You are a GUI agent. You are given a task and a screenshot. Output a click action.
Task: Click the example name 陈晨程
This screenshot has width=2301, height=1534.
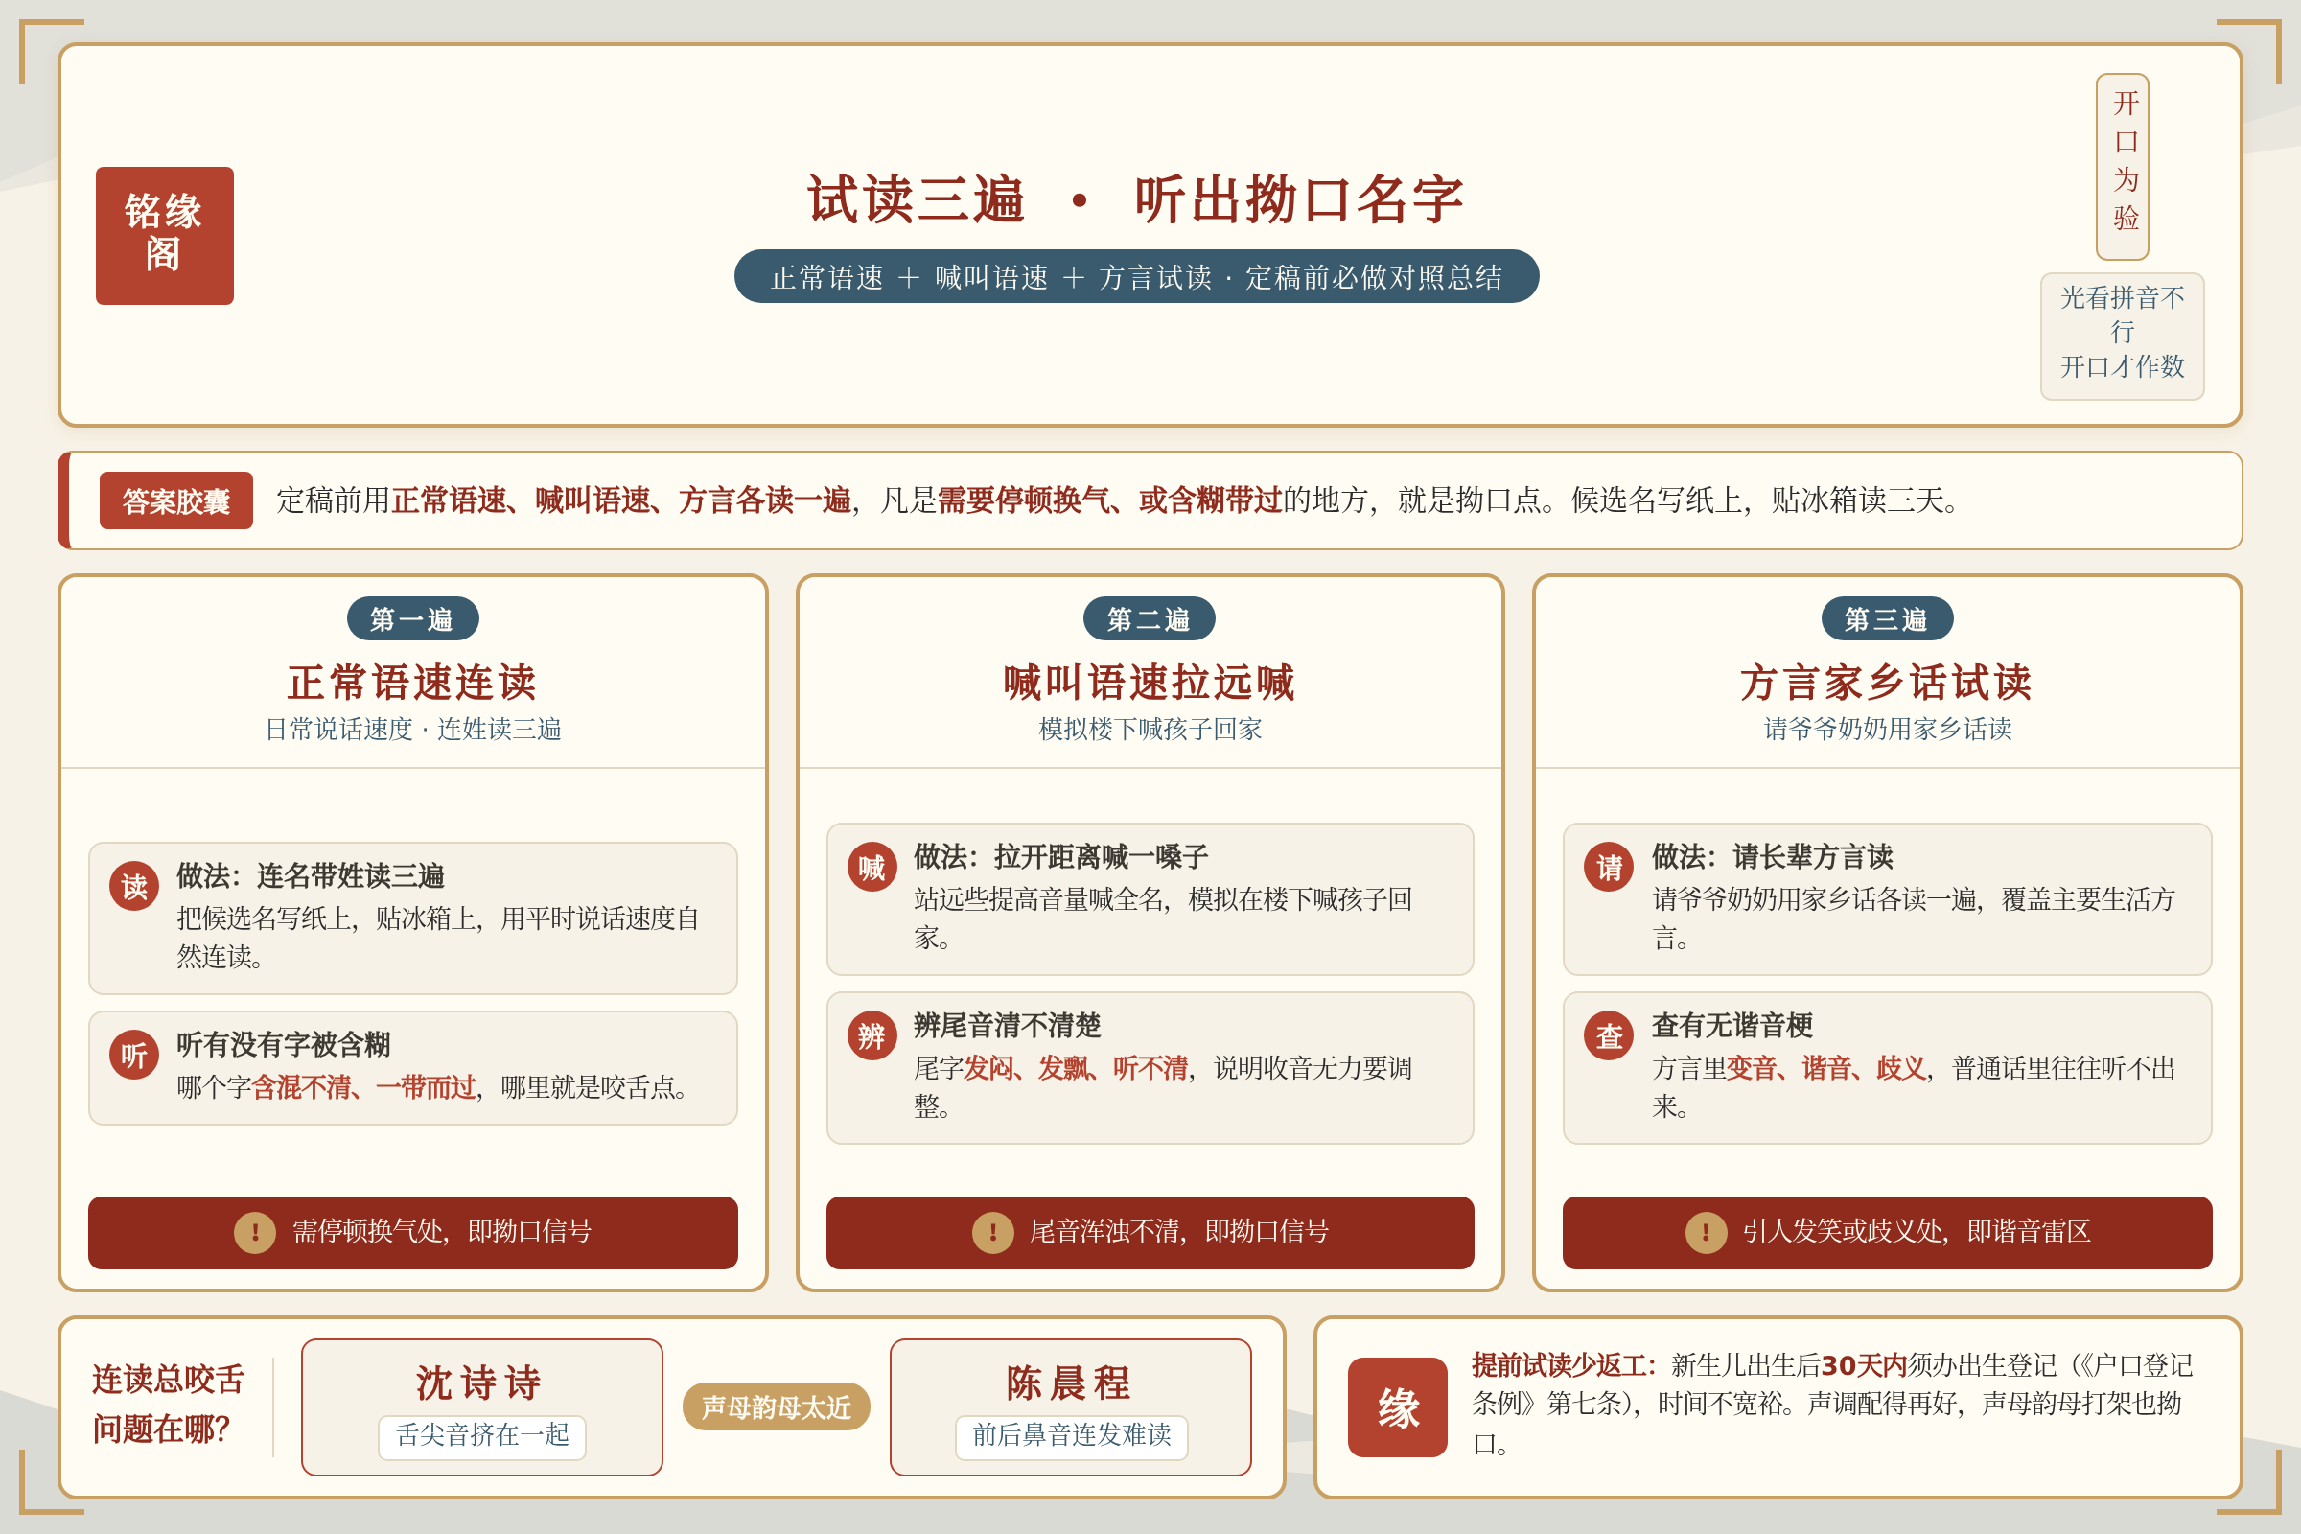point(1070,1383)
